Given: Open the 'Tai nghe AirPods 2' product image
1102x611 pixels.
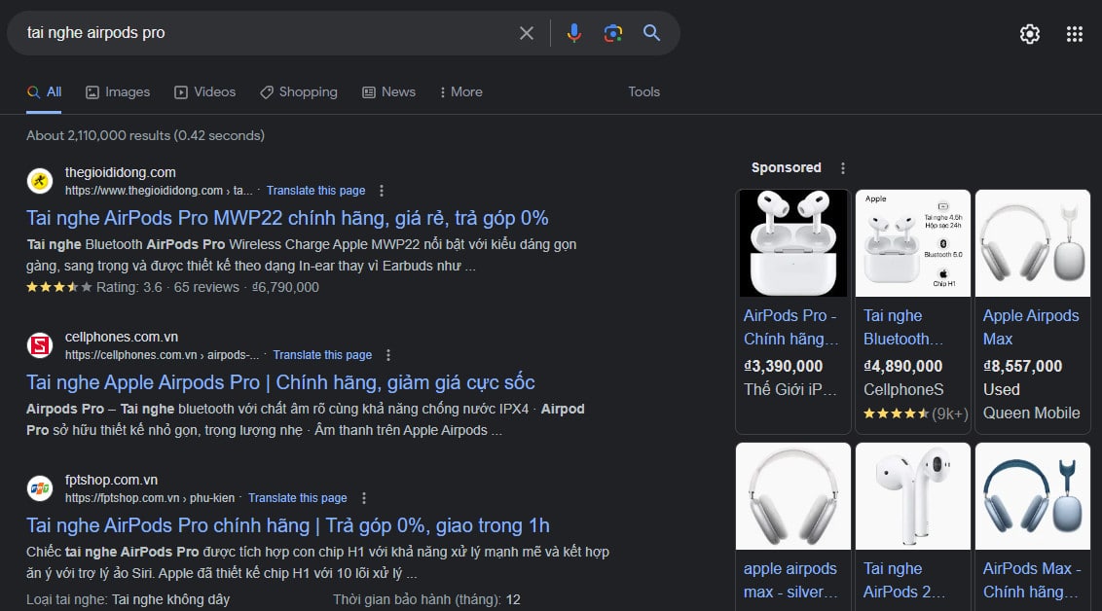Looking at the screenshot, I should 913,496.
